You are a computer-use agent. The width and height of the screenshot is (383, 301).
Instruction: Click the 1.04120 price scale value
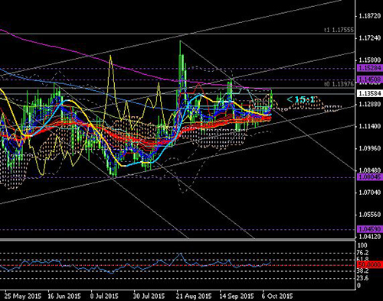(x=370, y=237)
